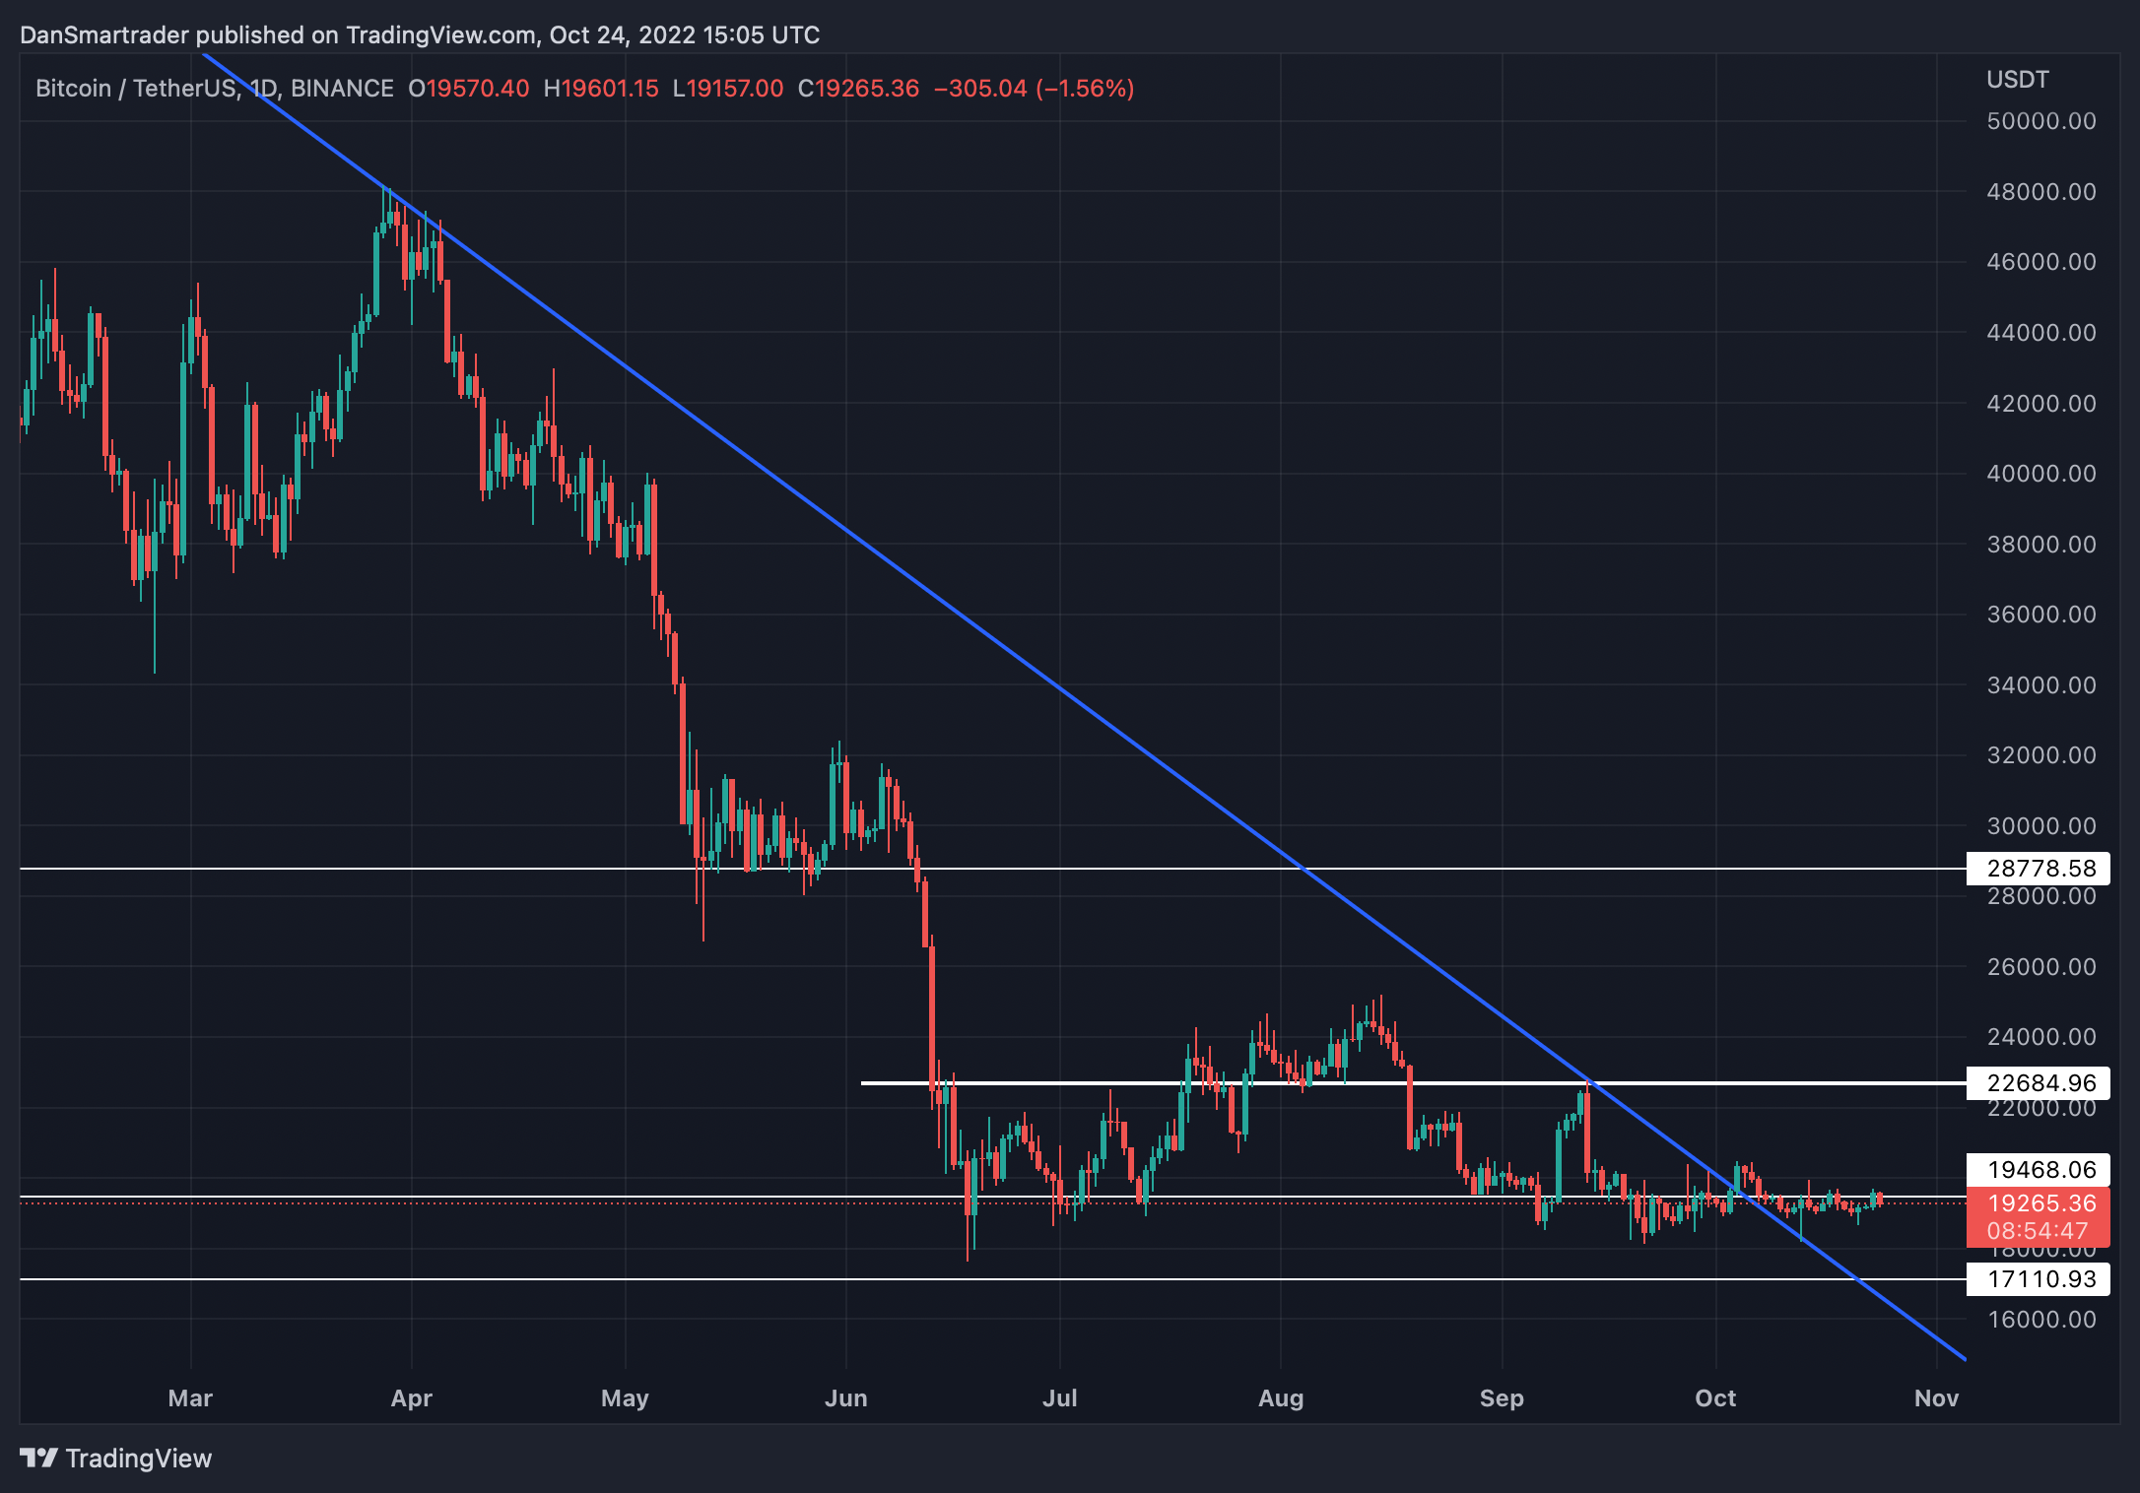Click the open value O19570.40

coord(469,89)
